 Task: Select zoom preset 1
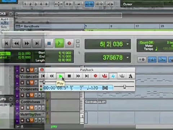[x=25, y=4]
